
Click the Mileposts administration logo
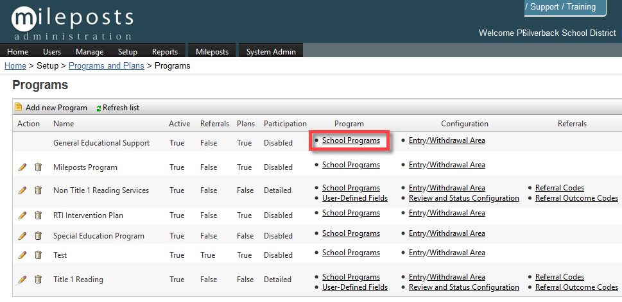(72, 23)
